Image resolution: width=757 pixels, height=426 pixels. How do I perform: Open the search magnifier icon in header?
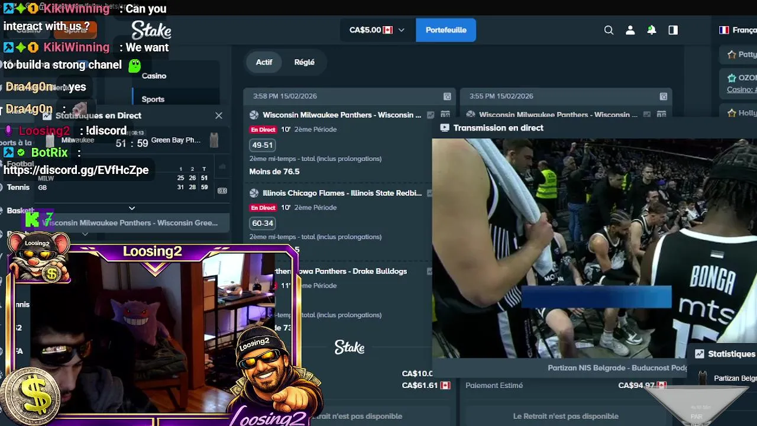point(609,30)
